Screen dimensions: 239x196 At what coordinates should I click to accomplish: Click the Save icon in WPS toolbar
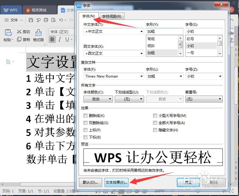[x=31, y=20]
